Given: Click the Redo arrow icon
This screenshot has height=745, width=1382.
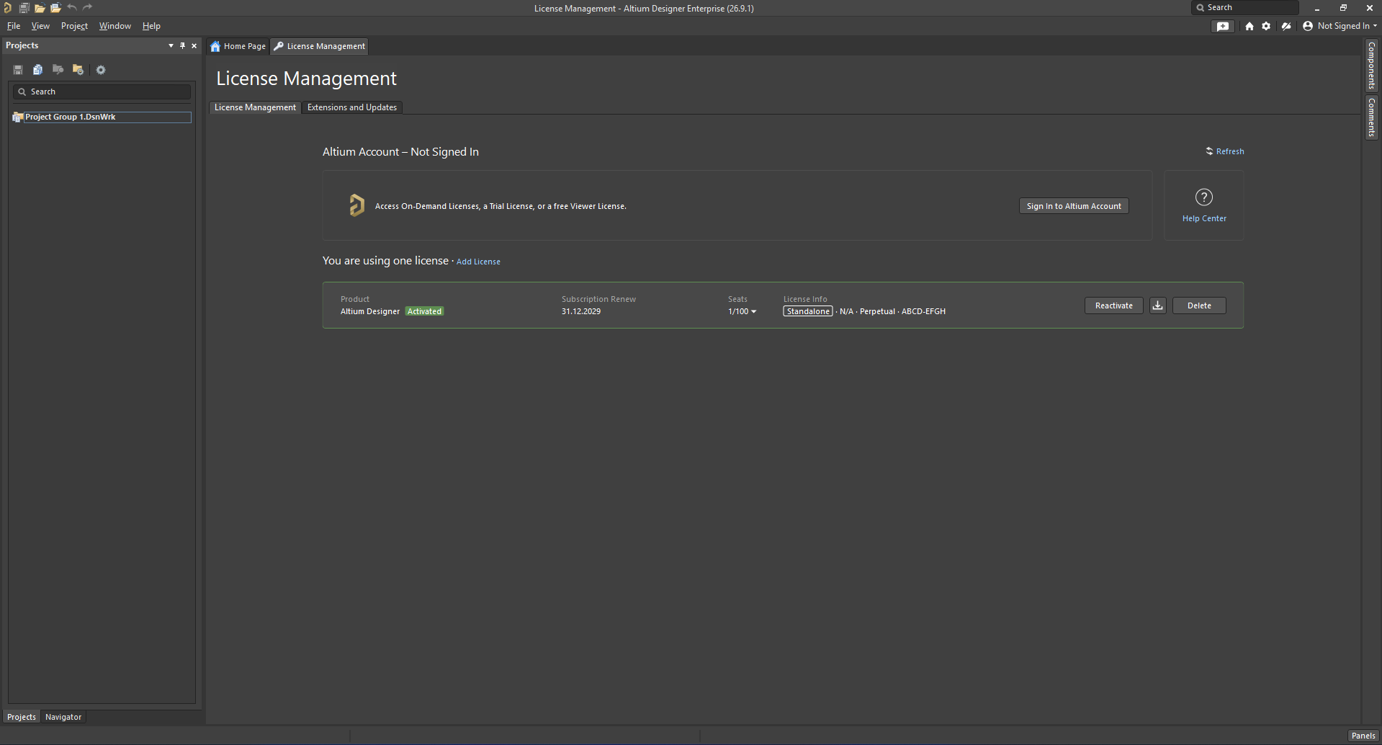Looking at the screenshot, I should [x=88, y=8].
